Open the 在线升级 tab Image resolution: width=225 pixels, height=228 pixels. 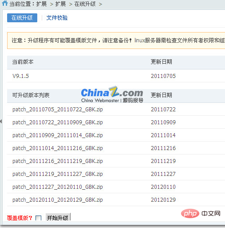[22, 18]
